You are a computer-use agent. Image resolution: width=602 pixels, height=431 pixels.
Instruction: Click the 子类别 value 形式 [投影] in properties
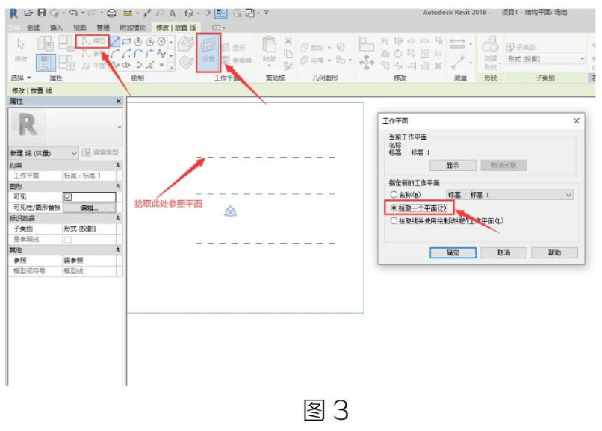click(x=89, y=229)
